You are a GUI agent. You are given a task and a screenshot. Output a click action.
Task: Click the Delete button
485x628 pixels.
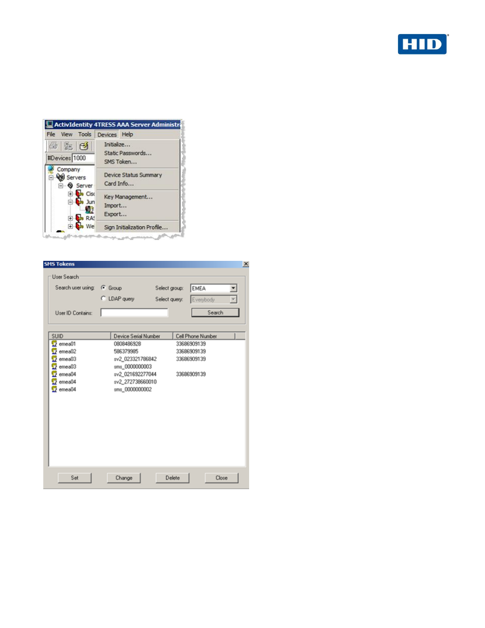coord(172,478)
